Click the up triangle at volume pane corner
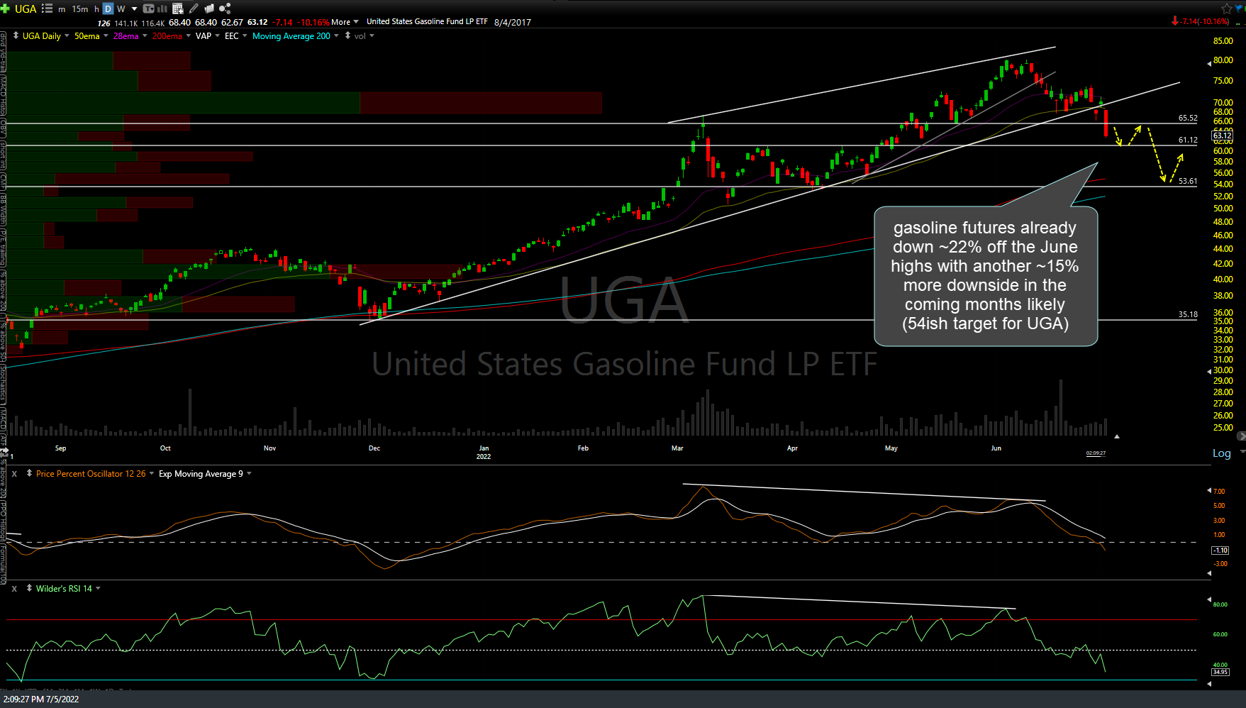The height and width of the screenshot is (708, 1246). 1117,436
